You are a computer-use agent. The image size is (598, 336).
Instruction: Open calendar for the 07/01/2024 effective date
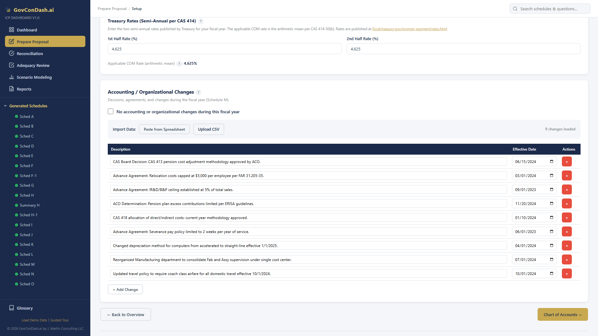pyautogui.click(x=552, y=259)
